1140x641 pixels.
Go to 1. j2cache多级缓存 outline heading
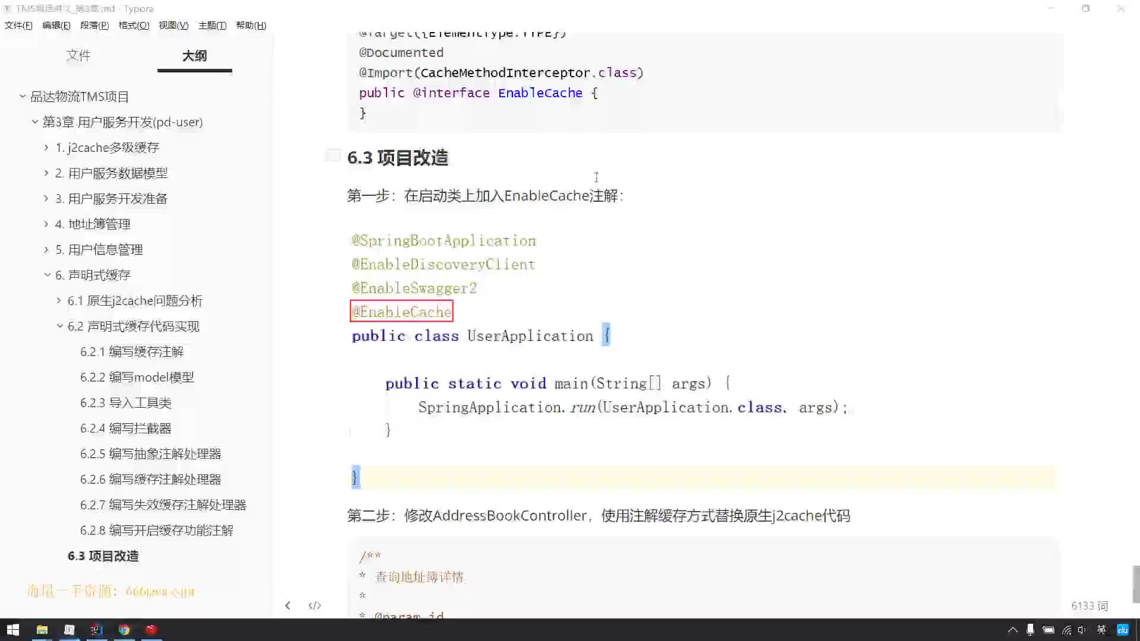(107, 147)
